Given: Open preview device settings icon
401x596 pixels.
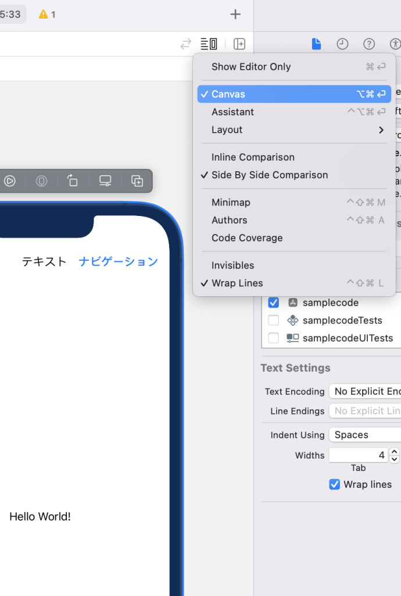Looking at the screenshot, I should pos(105,181).
